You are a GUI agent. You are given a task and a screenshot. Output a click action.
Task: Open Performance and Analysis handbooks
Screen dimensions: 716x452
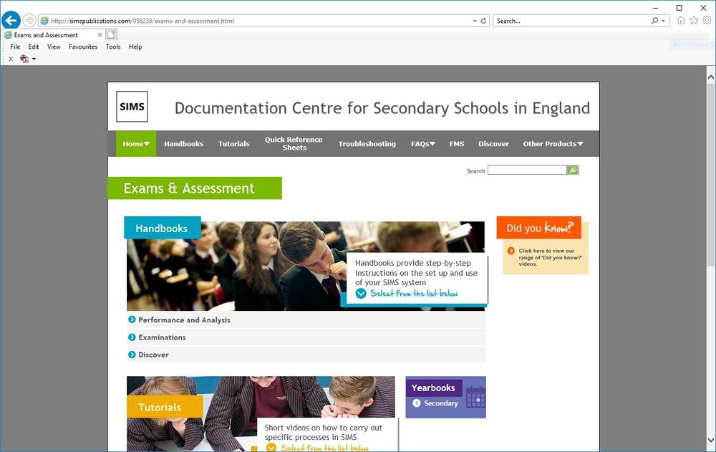pyautogui.click(x=184, y=320)
